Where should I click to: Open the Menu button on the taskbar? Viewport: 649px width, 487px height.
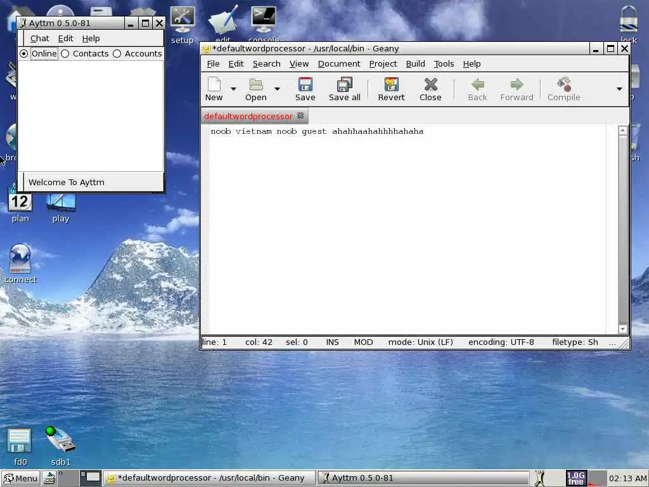click(x=20, y=478)
